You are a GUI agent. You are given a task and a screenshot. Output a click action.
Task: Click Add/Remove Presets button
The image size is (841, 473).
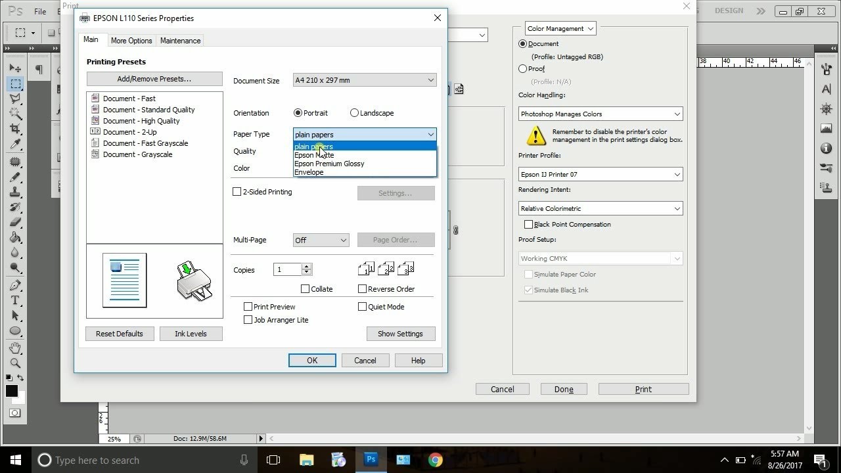pyautogui.click(x=154, y=79)
